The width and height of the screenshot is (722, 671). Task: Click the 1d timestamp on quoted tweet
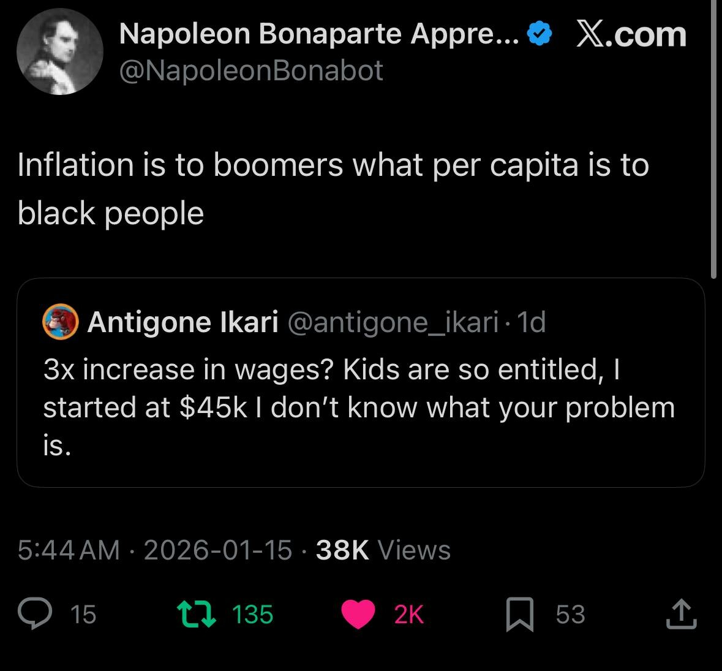pos(531,322)
